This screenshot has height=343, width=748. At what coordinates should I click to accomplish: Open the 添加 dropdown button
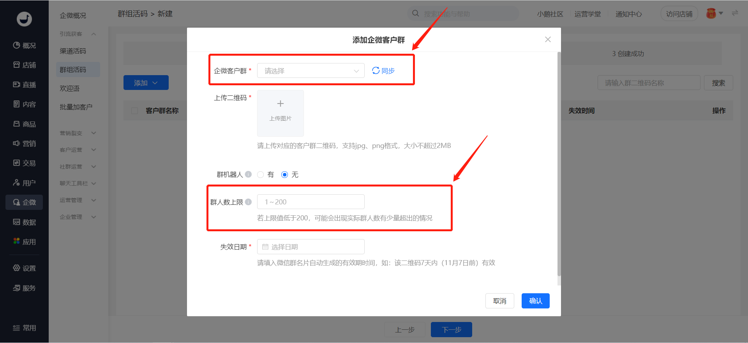click(x=146, y=83)
